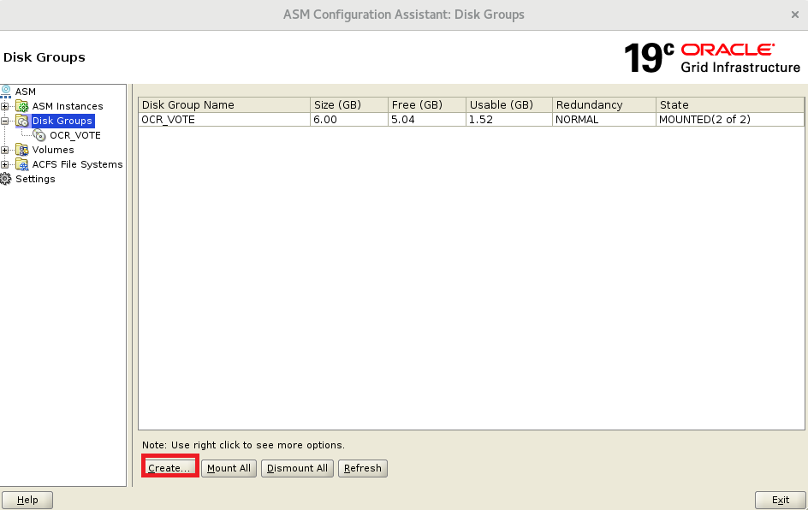Click the ACFS File Systems folder icon
This screenshot has width=808, height=510.
coord(22,164)
